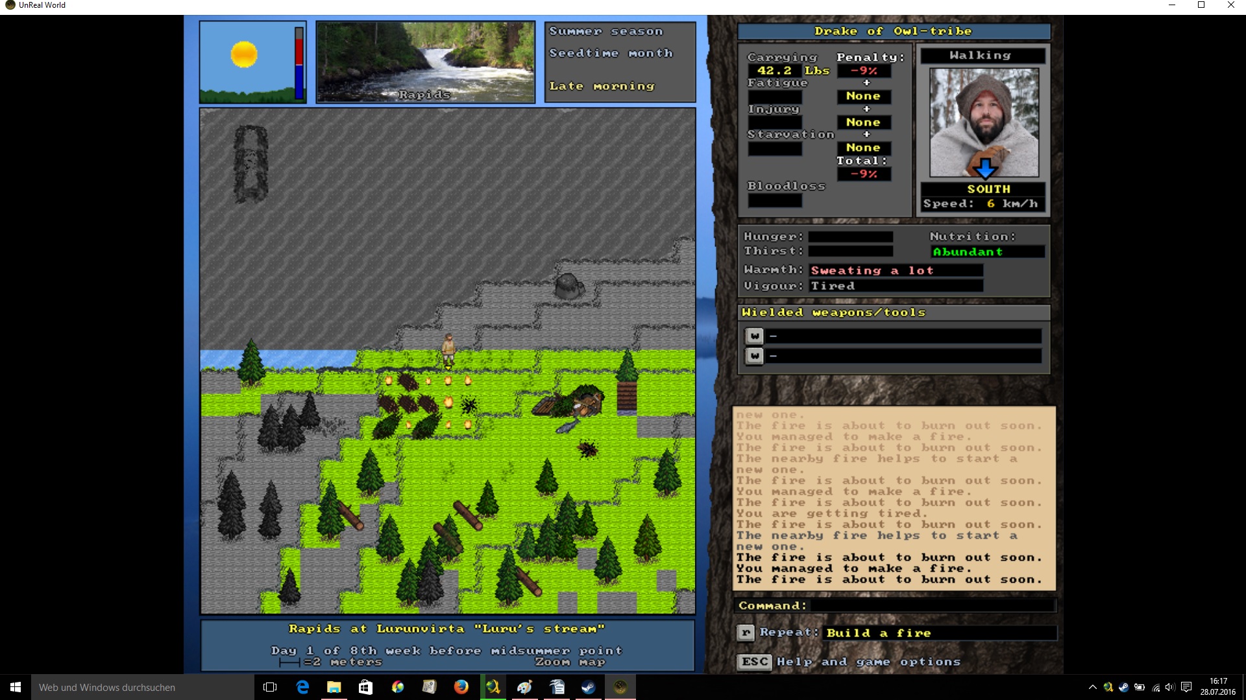Click the character portrait image
The height and width of the screenshot is (700, 1246).
(x=984, y=122)
